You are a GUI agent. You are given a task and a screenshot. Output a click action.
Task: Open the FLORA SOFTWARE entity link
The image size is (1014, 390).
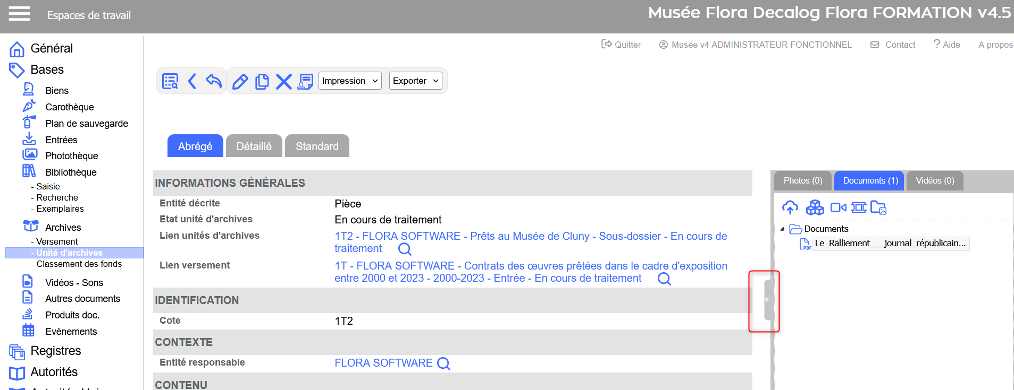pyautogui.click(x=383, y=363)
